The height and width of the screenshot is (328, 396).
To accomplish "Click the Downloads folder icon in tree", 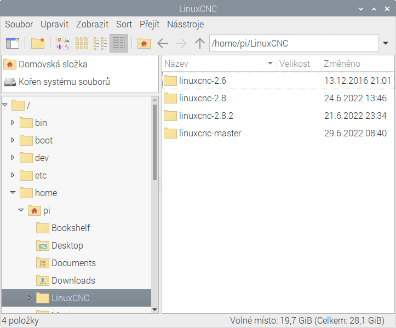I will [x=43, y=280].
